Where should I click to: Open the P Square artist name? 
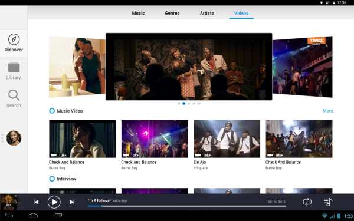(x=200, y=168)
